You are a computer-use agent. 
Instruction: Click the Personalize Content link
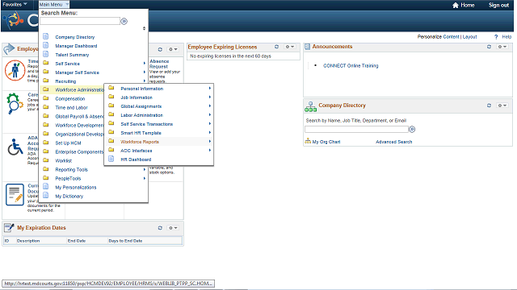(x=451, y=37)
